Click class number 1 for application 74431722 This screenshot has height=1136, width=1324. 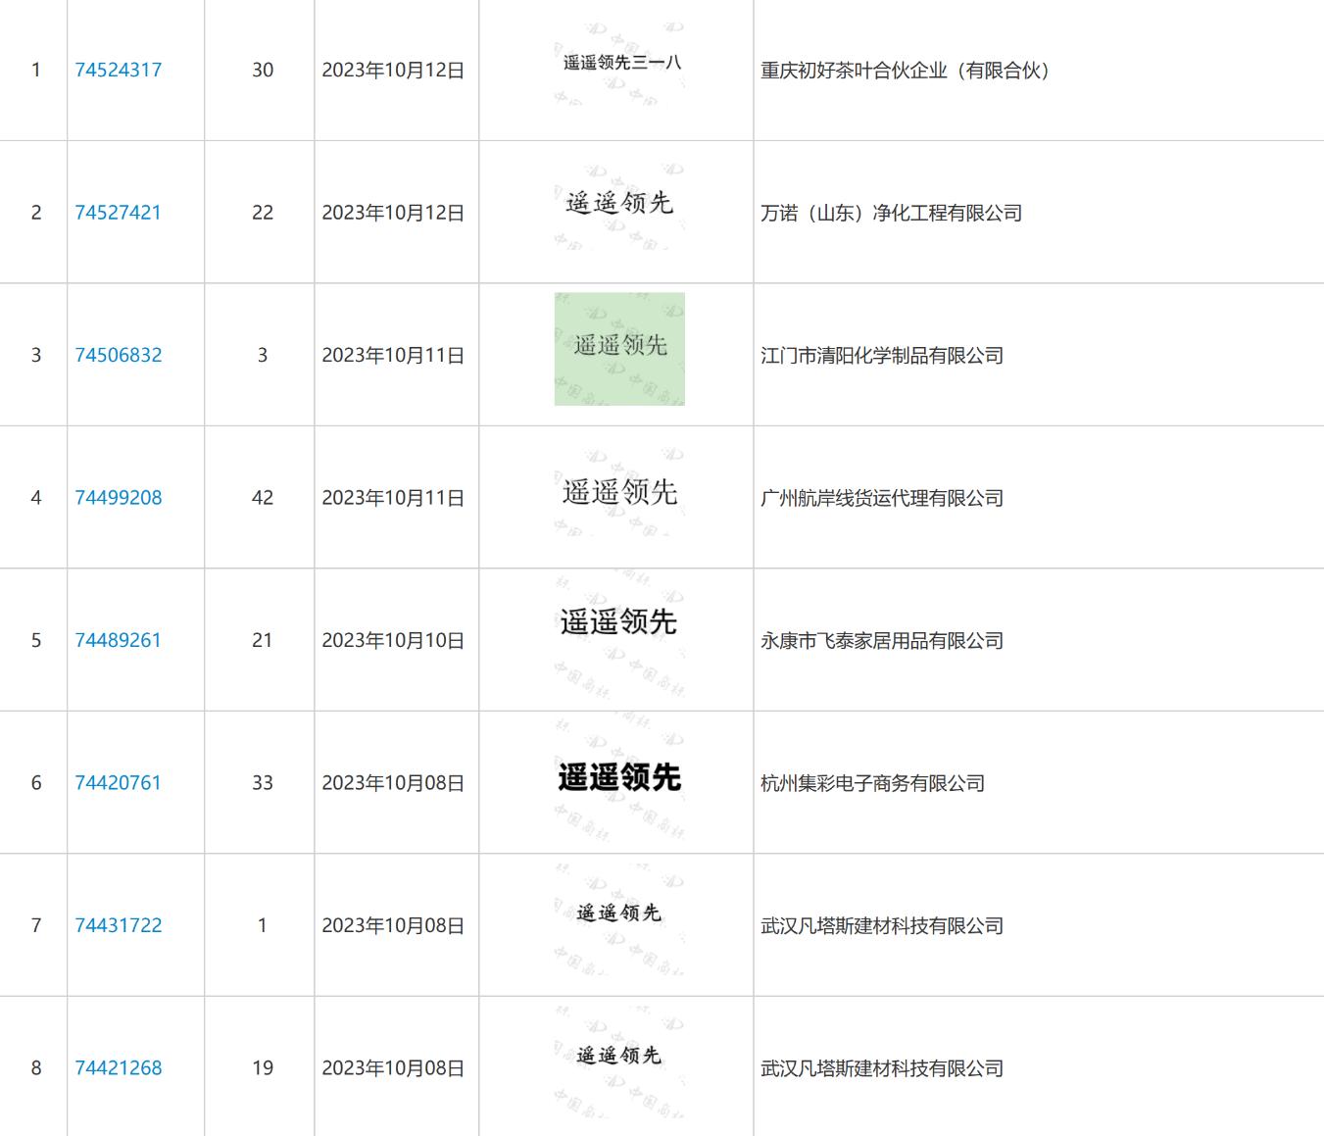click(x=263, y=925)
